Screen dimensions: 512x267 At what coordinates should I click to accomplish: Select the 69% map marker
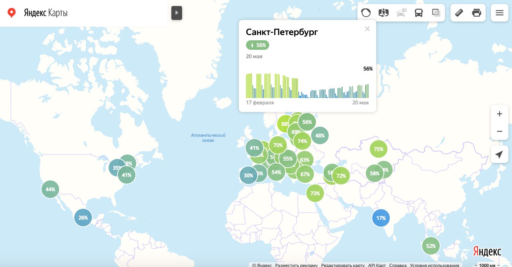295,132
